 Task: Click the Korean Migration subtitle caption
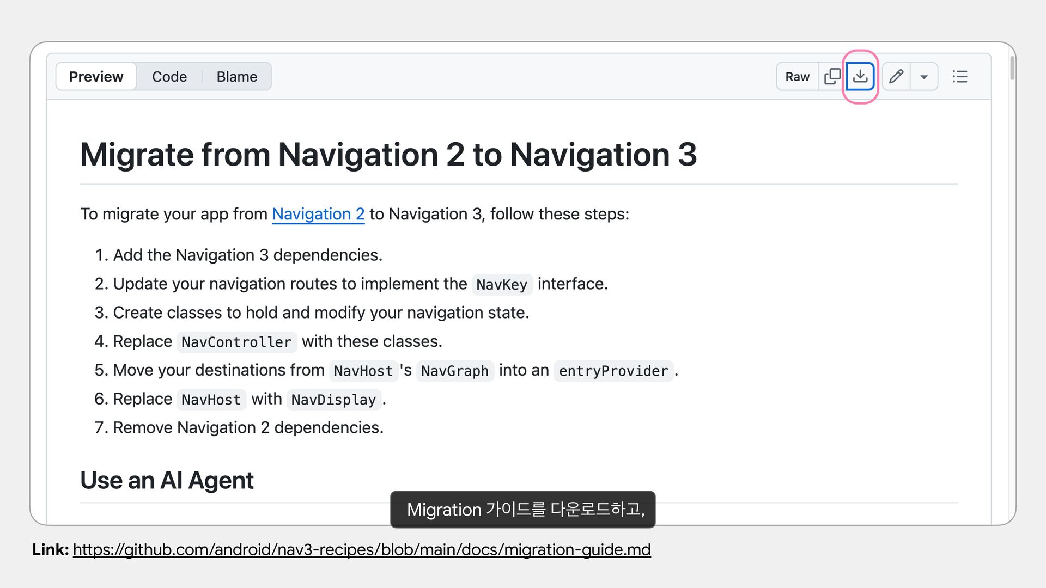pyautogui.click(x=523, y=510)
